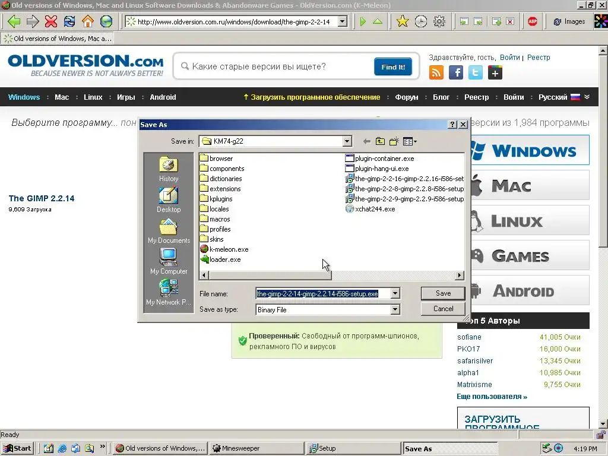
Task: Expand the Русский language menu chevron
Action: coord(587,97)
